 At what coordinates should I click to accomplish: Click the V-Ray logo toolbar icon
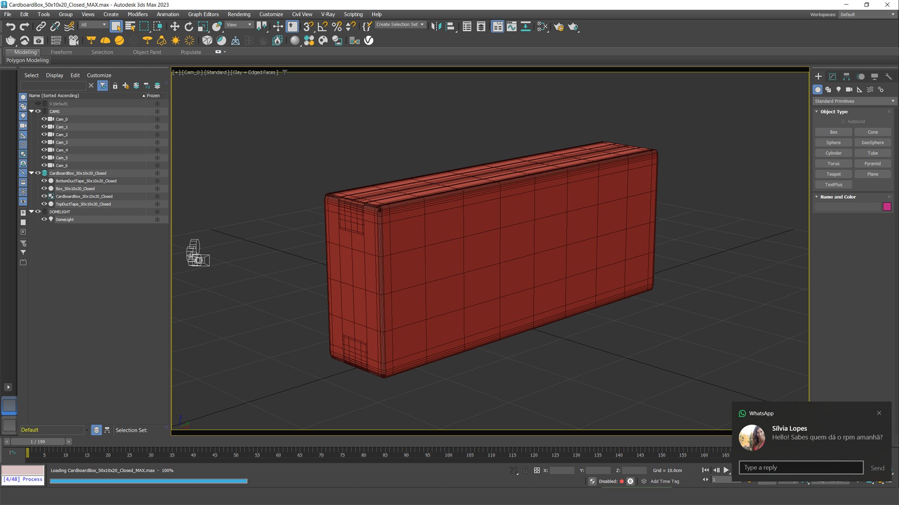(369, 41)
